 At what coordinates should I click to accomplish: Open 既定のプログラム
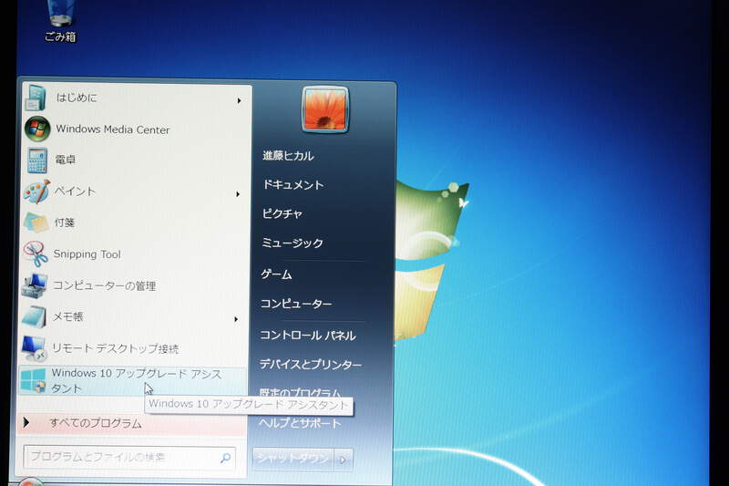pos(301,392)
